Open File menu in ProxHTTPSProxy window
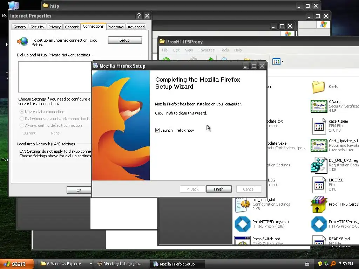Screen dimensions: 359x269 tap(165, 50)
